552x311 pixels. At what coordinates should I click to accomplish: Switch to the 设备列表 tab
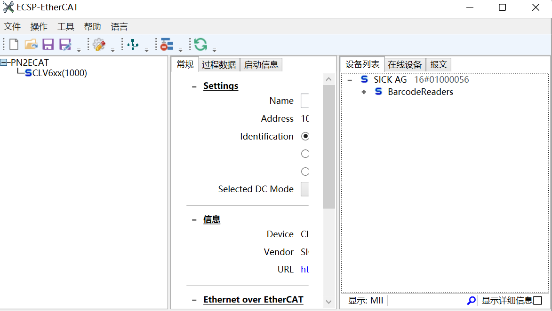(x=363, y=64)
